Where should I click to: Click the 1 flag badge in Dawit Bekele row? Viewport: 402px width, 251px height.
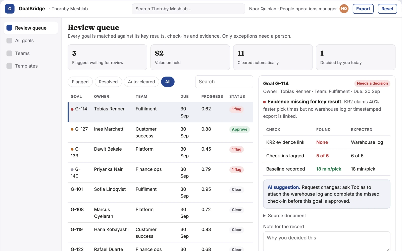click(x=236, y=149)
